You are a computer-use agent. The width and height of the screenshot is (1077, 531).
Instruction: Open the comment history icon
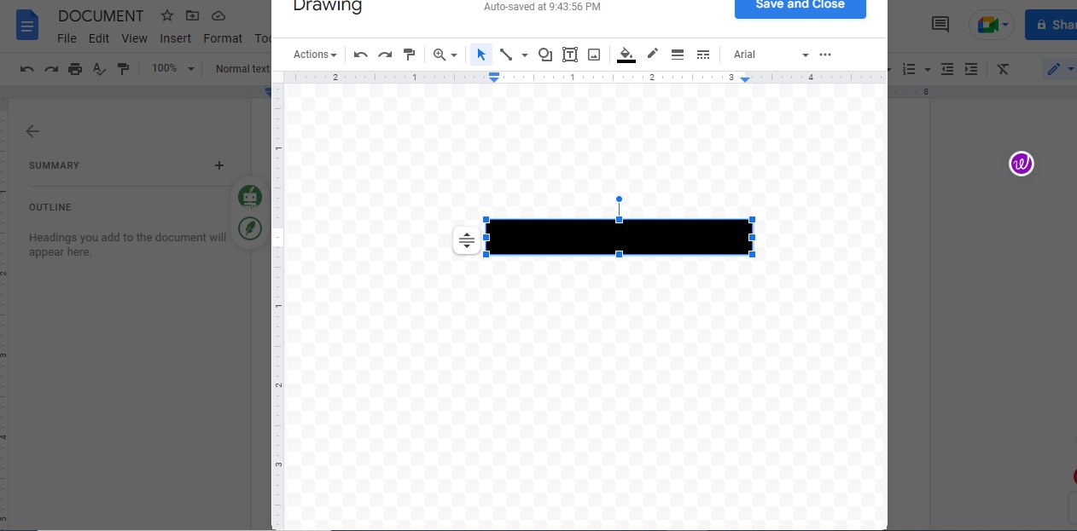coord(939,24)
